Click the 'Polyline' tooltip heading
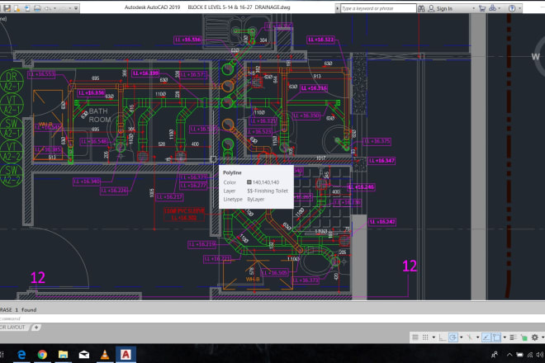The height and width of the screenshot is (363, 545). click(232, 172)
